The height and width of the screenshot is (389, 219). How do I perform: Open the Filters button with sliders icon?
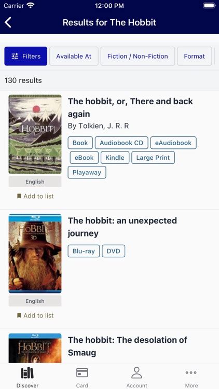[26, 57]
